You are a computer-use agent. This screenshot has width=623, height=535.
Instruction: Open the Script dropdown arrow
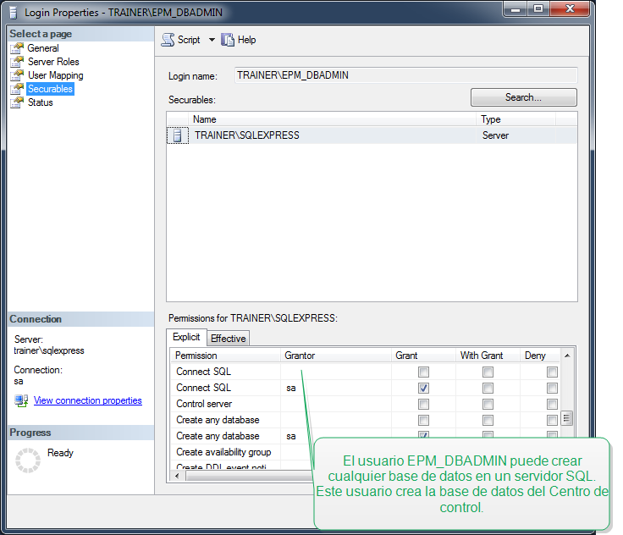(212, 40)
